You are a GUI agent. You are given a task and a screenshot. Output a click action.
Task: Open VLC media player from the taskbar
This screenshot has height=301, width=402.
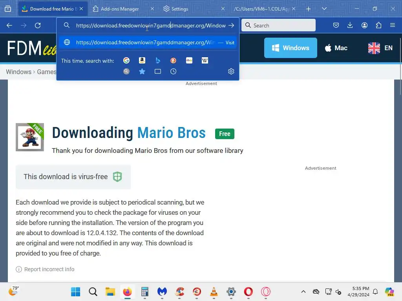pos(214,292)
